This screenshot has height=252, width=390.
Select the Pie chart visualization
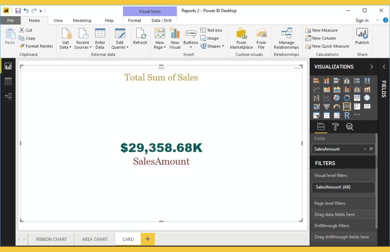[337, 98]
